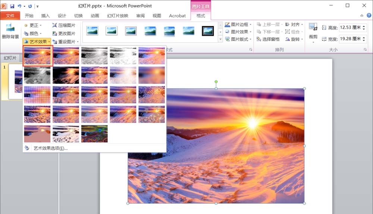This screenshot has height=214, width=373.
Task: Apply the grid-tile mosaic effect, first in third row
Action: tap(37, 95)
